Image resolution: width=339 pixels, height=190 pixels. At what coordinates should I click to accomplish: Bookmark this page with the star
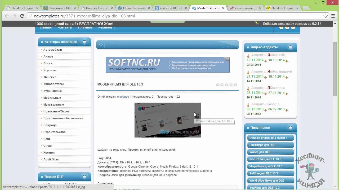click(x=325, y=16)
